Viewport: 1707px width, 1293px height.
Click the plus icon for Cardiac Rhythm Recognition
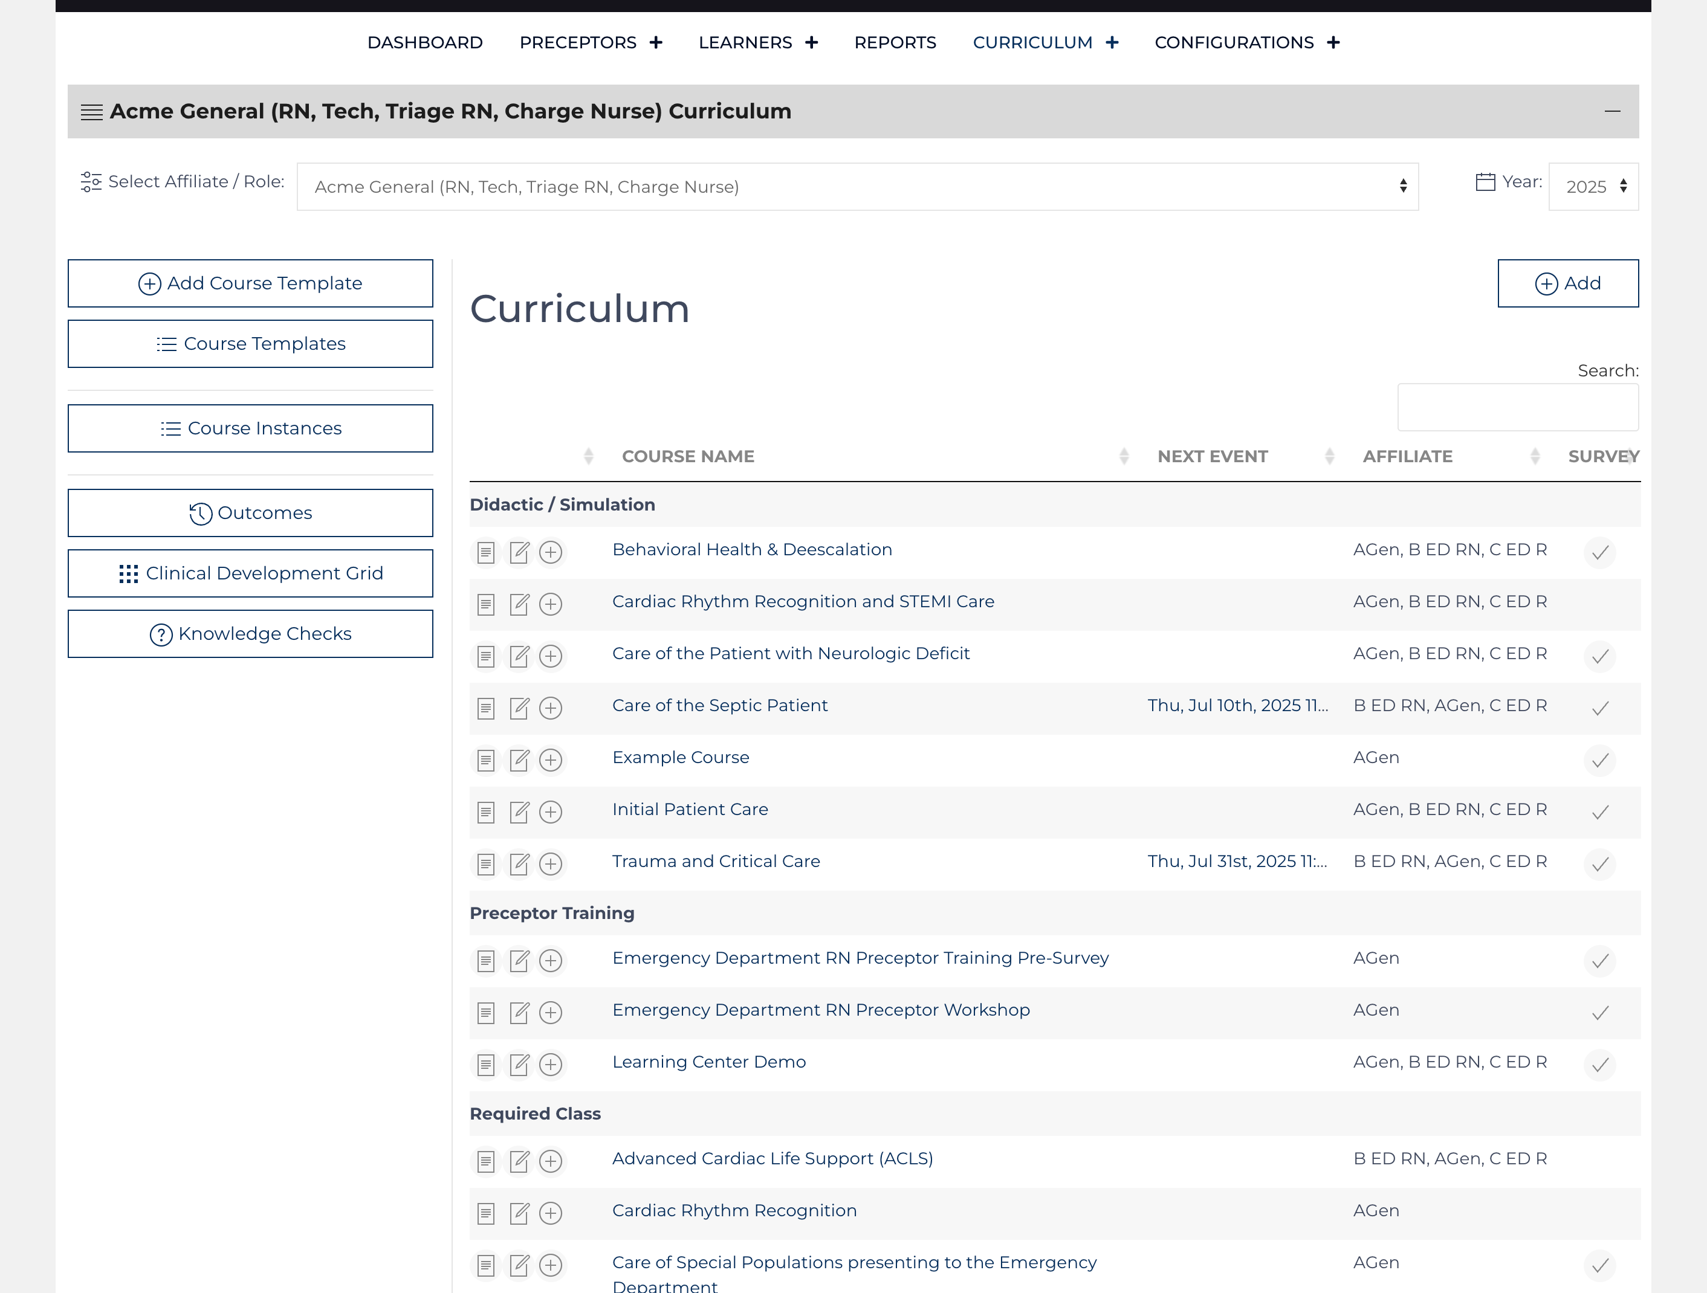pyautogui.click(x=550, y=1213)
